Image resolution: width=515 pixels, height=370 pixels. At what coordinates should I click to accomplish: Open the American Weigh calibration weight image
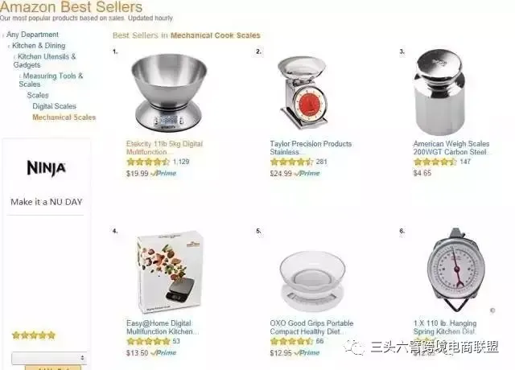439,92
